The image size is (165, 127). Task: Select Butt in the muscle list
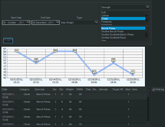pyautogui.click(x=123, y=13)
